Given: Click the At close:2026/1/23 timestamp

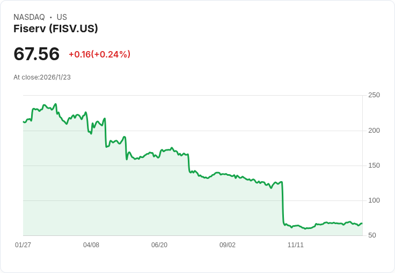Looking at the screenshot, I should pyautogui.click(x=42, y=77).
